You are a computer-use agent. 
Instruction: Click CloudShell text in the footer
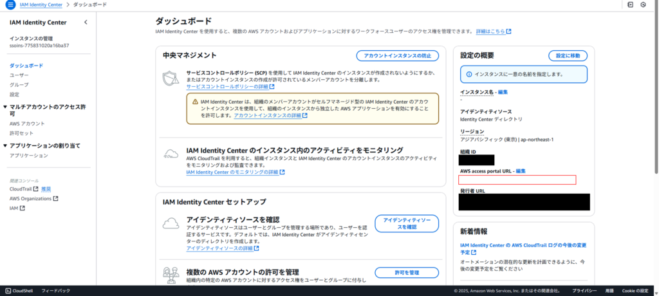tap(23, 291)
